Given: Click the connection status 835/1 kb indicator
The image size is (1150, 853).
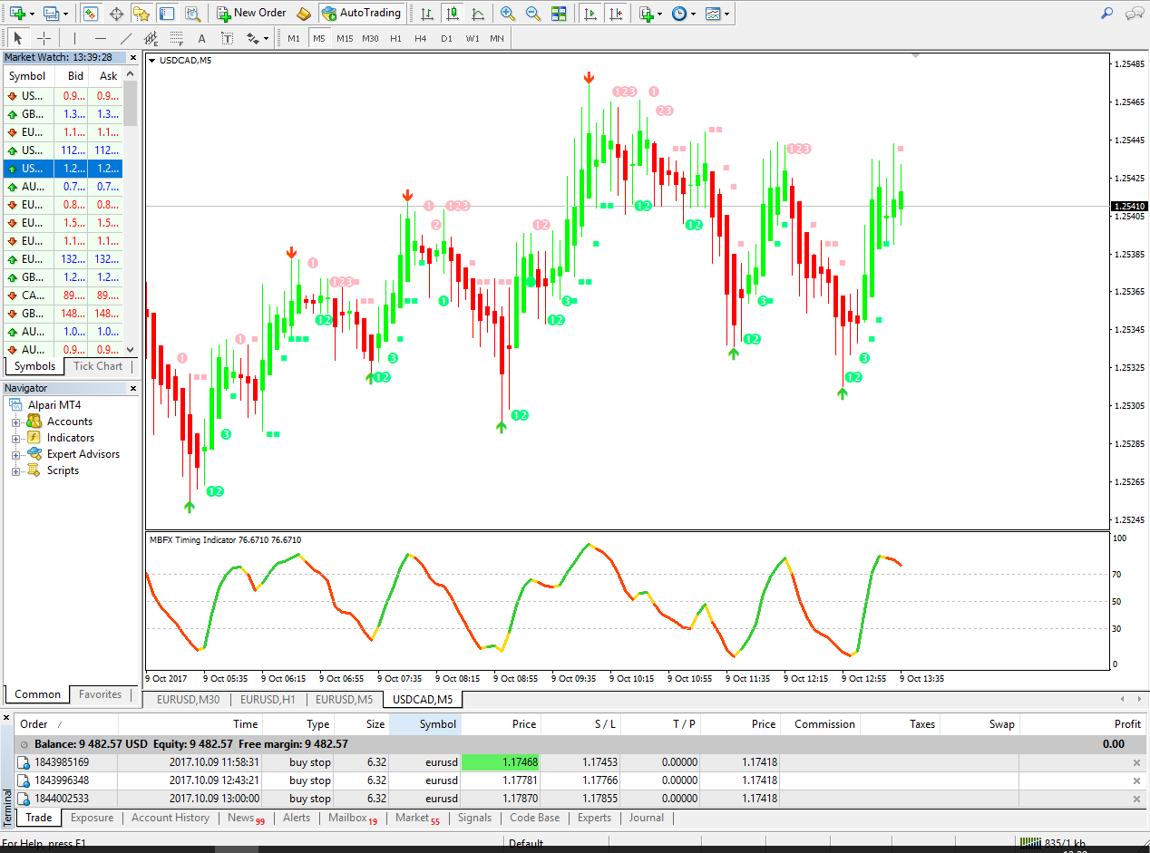Looking at the screenshot, I should tap(1052, 843).
